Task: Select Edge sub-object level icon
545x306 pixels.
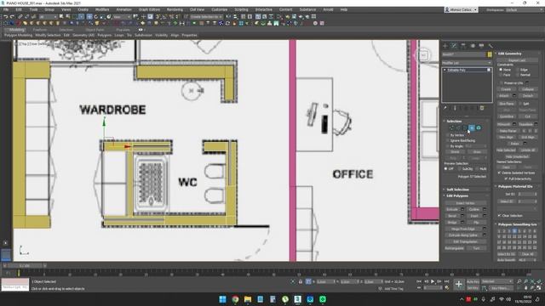Action: point(458,128)
